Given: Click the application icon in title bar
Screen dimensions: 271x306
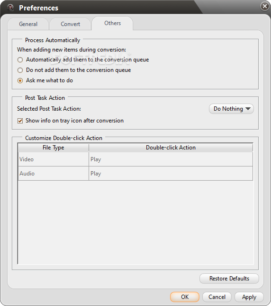Looking at the screenshot, I should [x=10, y=8].
